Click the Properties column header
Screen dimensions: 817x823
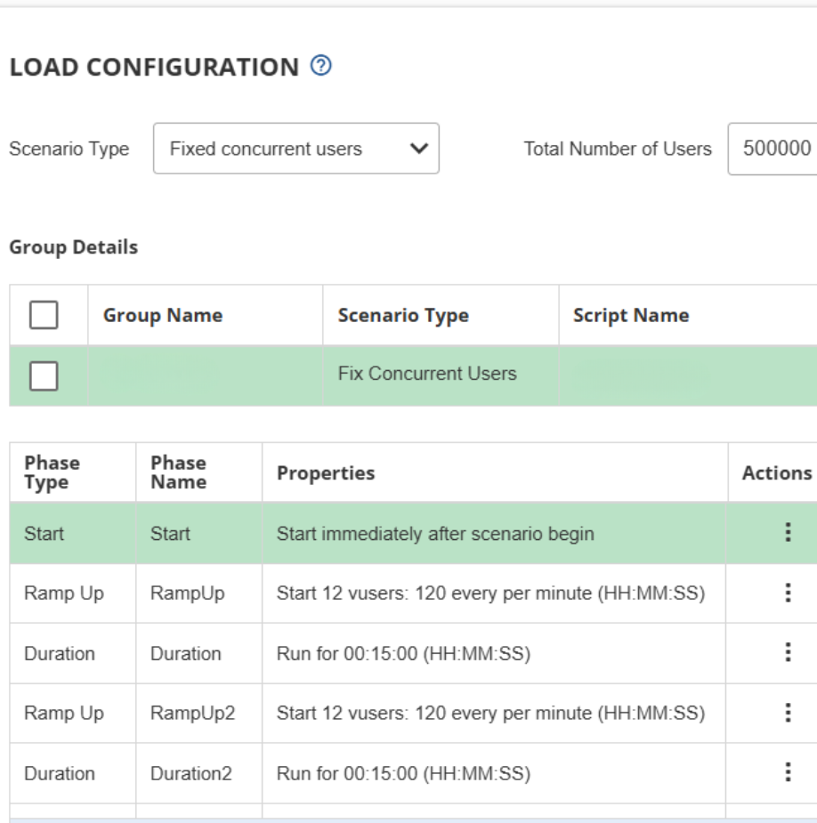point(326,473)
